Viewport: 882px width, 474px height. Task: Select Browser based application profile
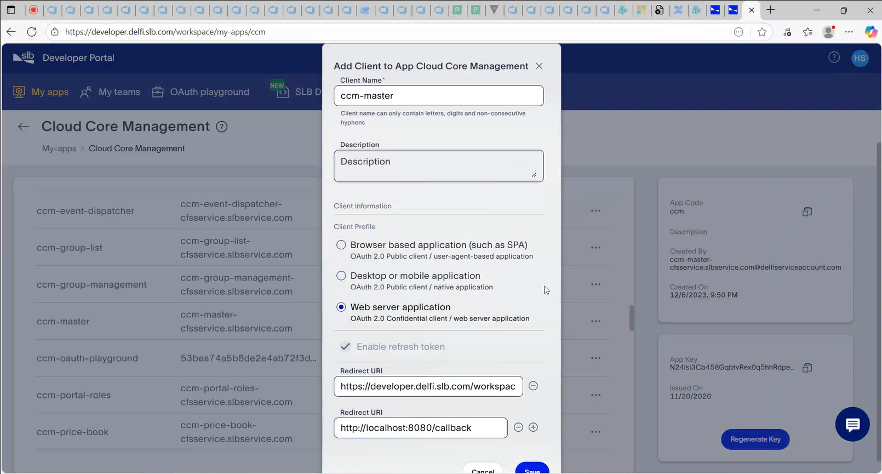click(341, 245)
